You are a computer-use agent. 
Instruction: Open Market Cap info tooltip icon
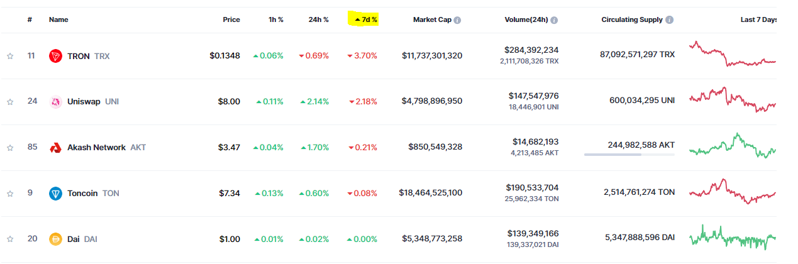click(457, 20)
